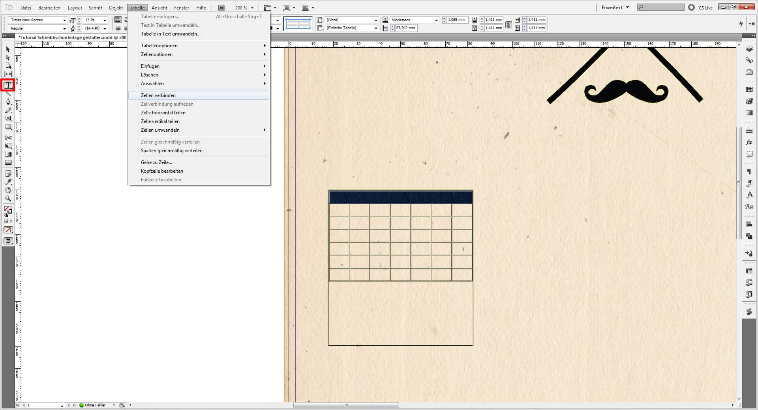
Task: Click Spalten gleichmäßig verteilen menu entry
Action: click(171, 151)
